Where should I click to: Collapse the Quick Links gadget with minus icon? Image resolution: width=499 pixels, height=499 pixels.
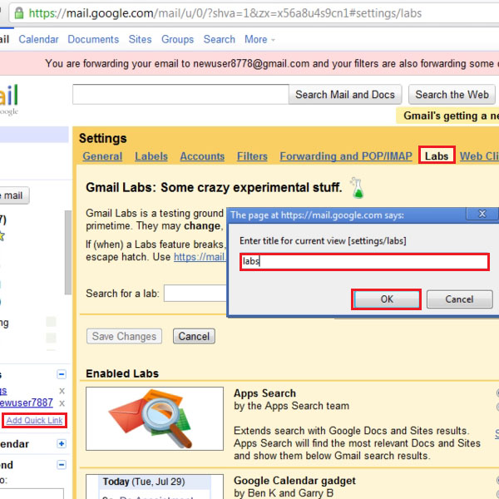[x=62, y=374]
